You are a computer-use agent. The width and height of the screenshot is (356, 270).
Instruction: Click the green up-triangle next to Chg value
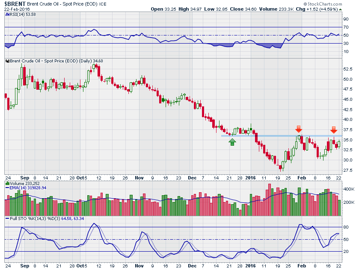[x=340, y=9]
